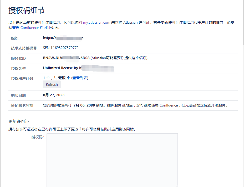
Task: Click the Refresh button
Action: coord(52,84)
